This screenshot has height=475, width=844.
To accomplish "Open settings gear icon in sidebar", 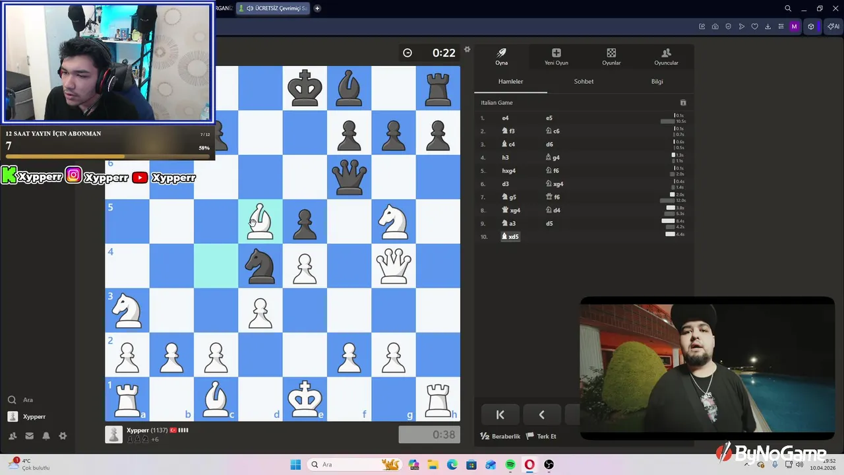I will pyautogui.click(x=63, y=436).
